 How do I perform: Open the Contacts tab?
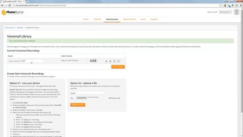pos(97,19)
